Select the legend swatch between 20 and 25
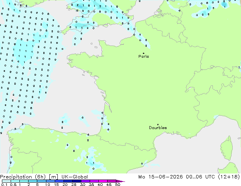The height and width of the screenshot is (186, 241). point(68,181)
